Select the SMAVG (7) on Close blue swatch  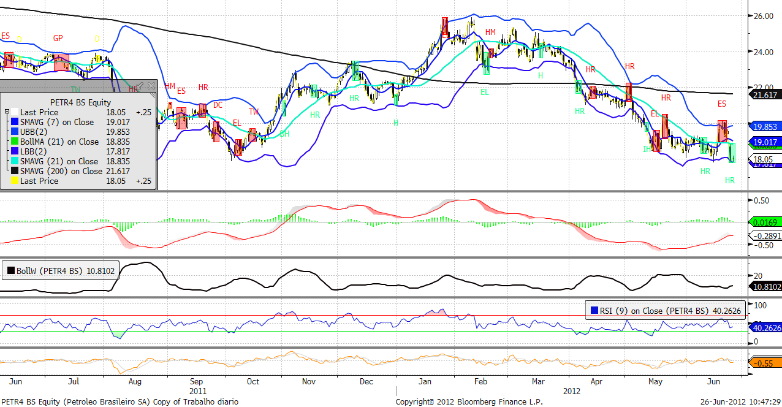click(15, 122)
